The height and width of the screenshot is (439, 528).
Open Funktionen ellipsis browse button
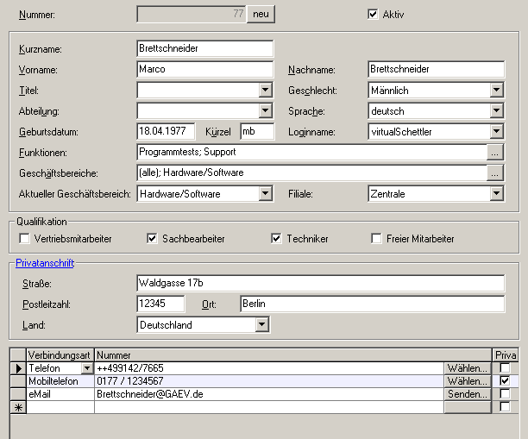[x=494, y=152]
